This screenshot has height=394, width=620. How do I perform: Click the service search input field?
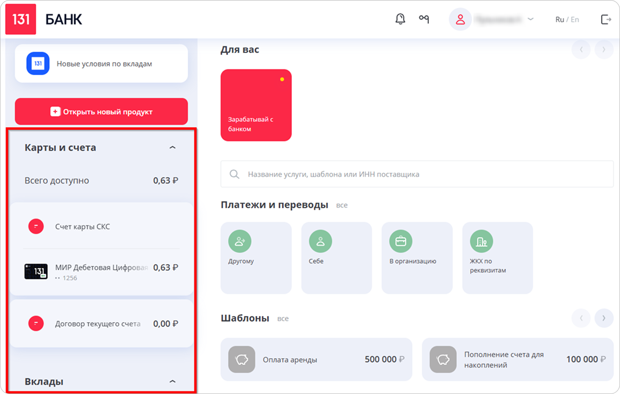point(417,174)
